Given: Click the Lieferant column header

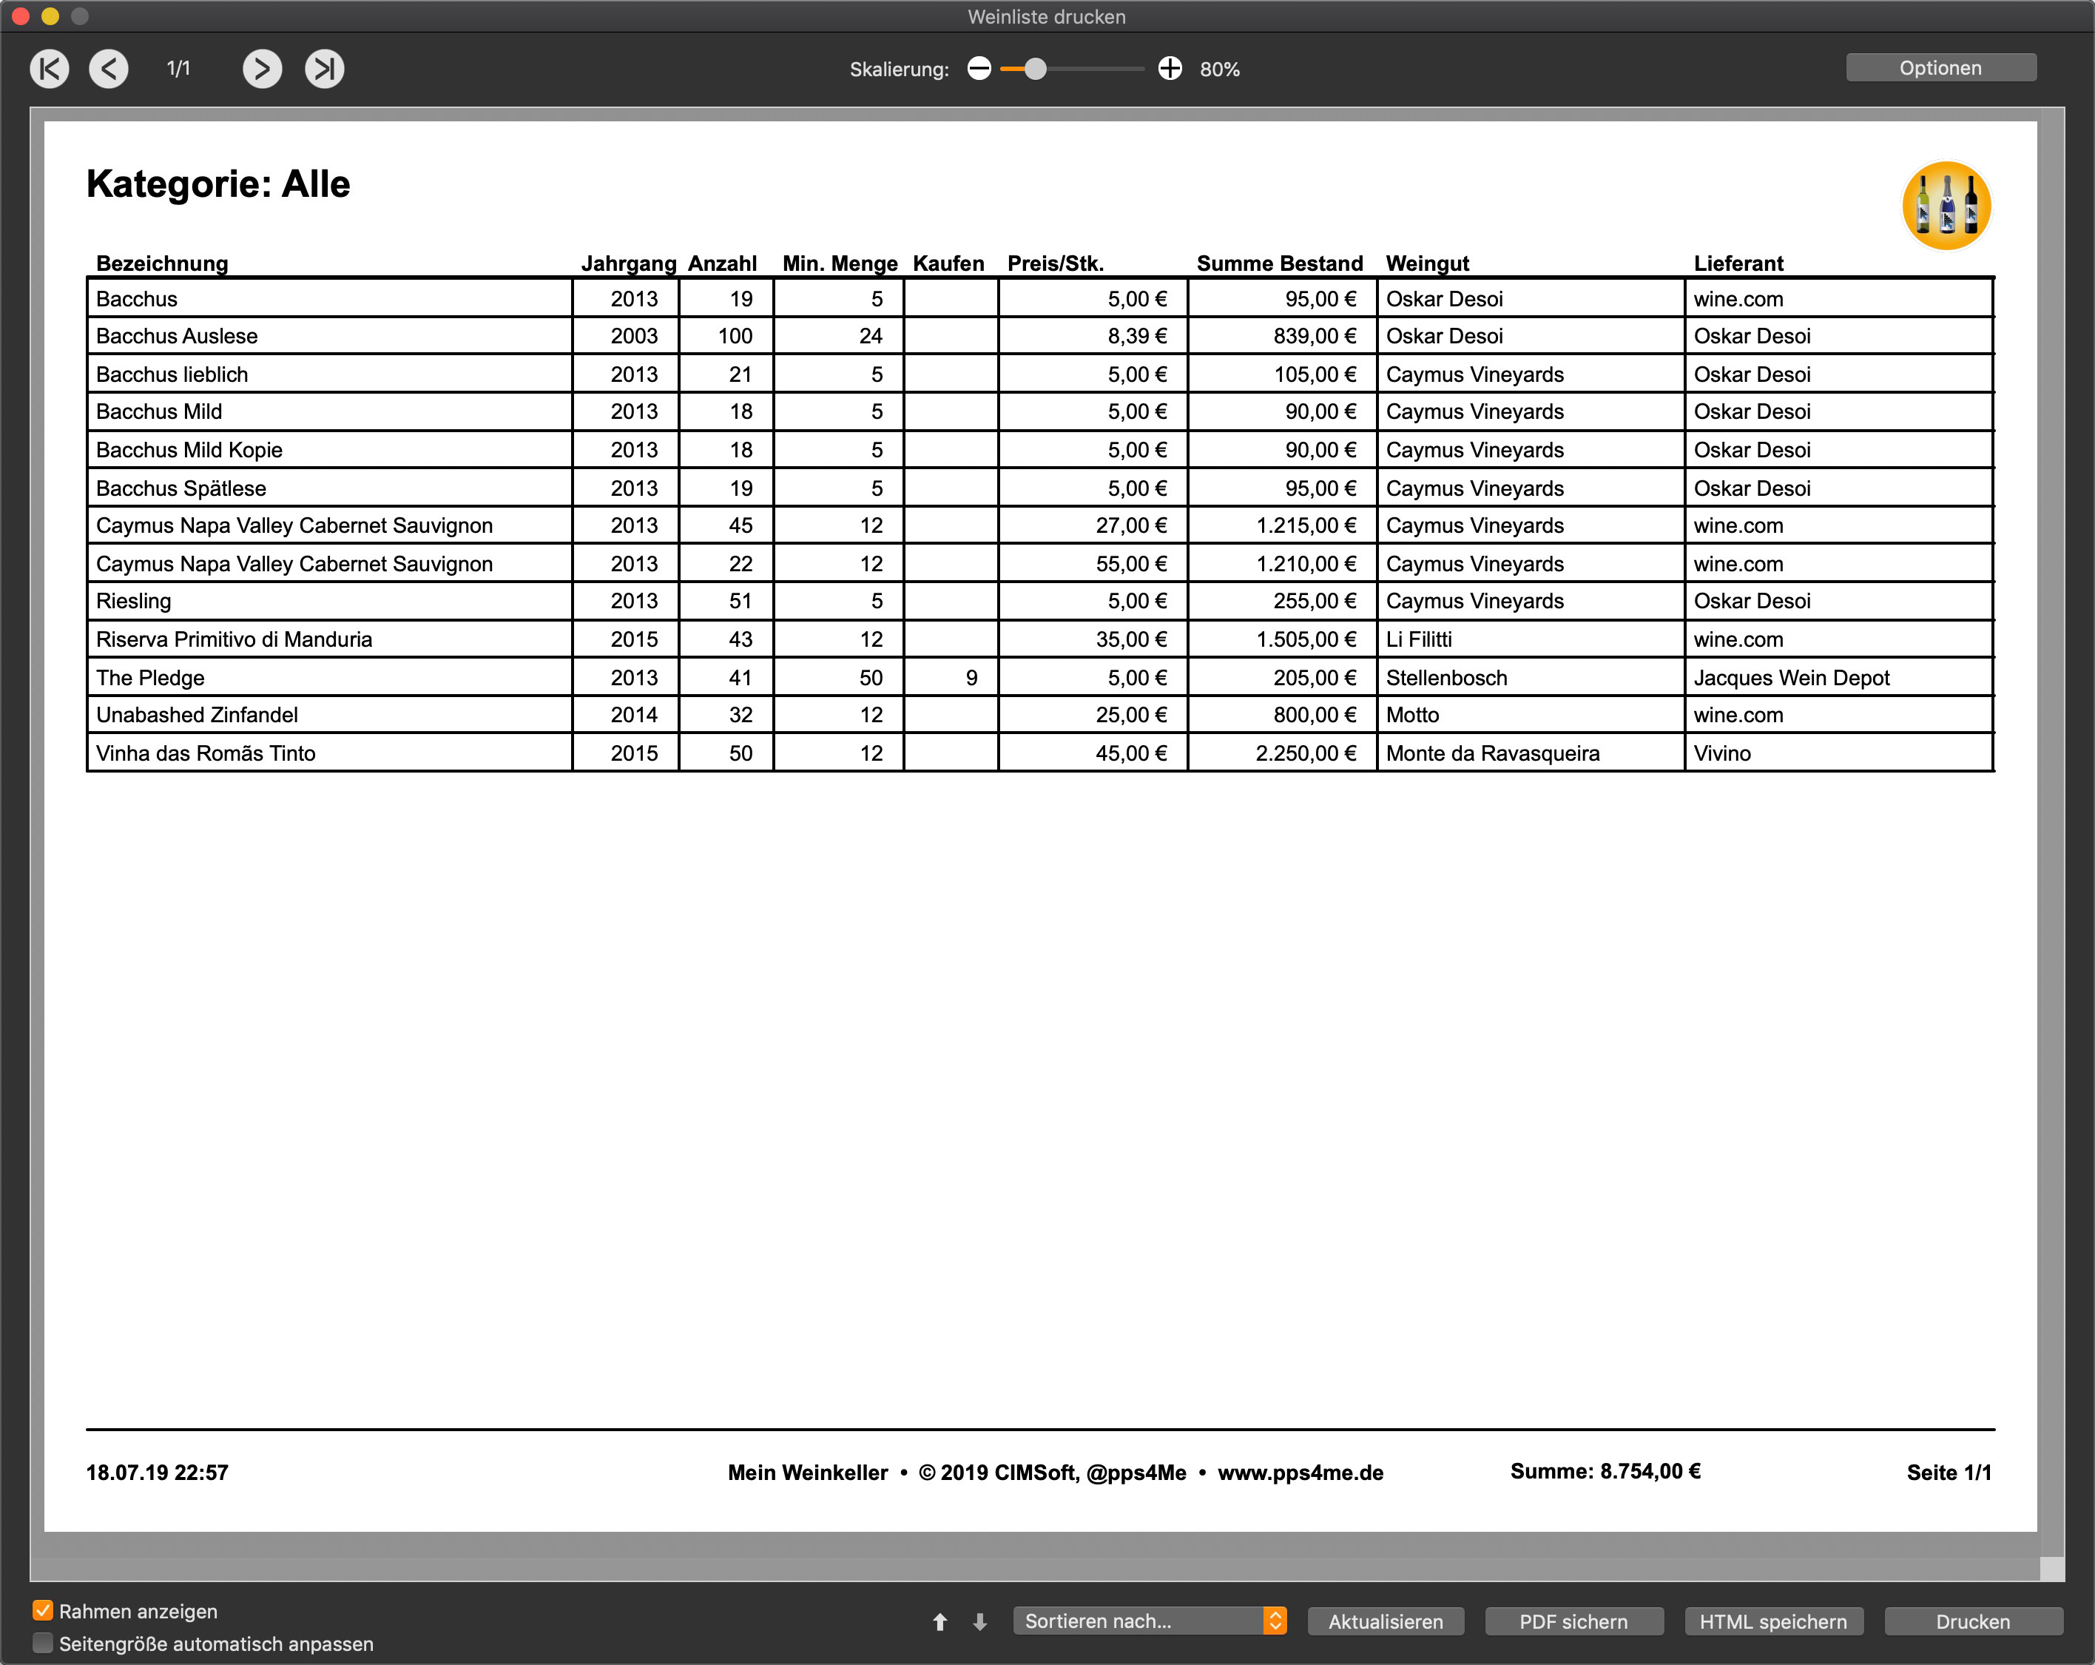Looking at the screenshot, I should (x=1738, y=263).
